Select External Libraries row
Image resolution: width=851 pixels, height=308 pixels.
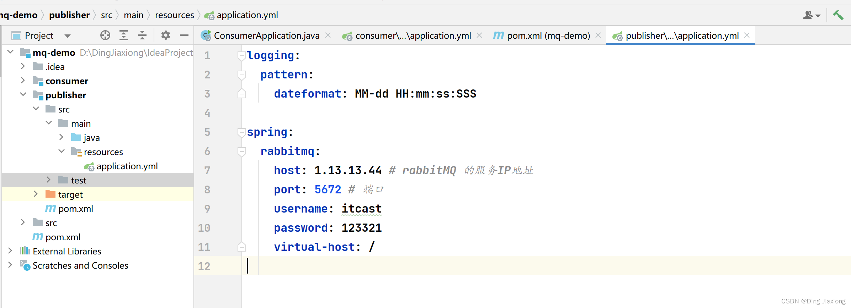tap(98, 251)
